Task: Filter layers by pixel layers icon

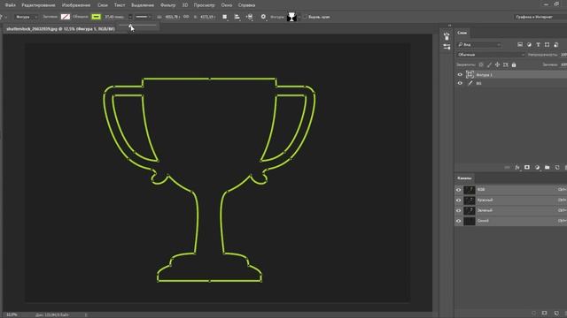Action: tap(520, 45)
